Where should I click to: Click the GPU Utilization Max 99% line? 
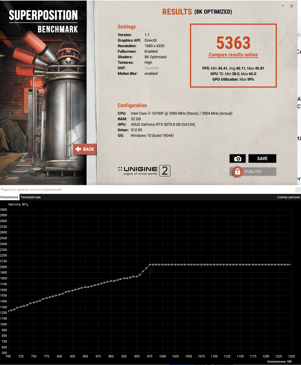233,79
